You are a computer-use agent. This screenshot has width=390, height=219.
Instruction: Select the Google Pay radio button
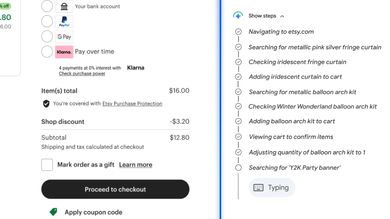pos(47,37)
